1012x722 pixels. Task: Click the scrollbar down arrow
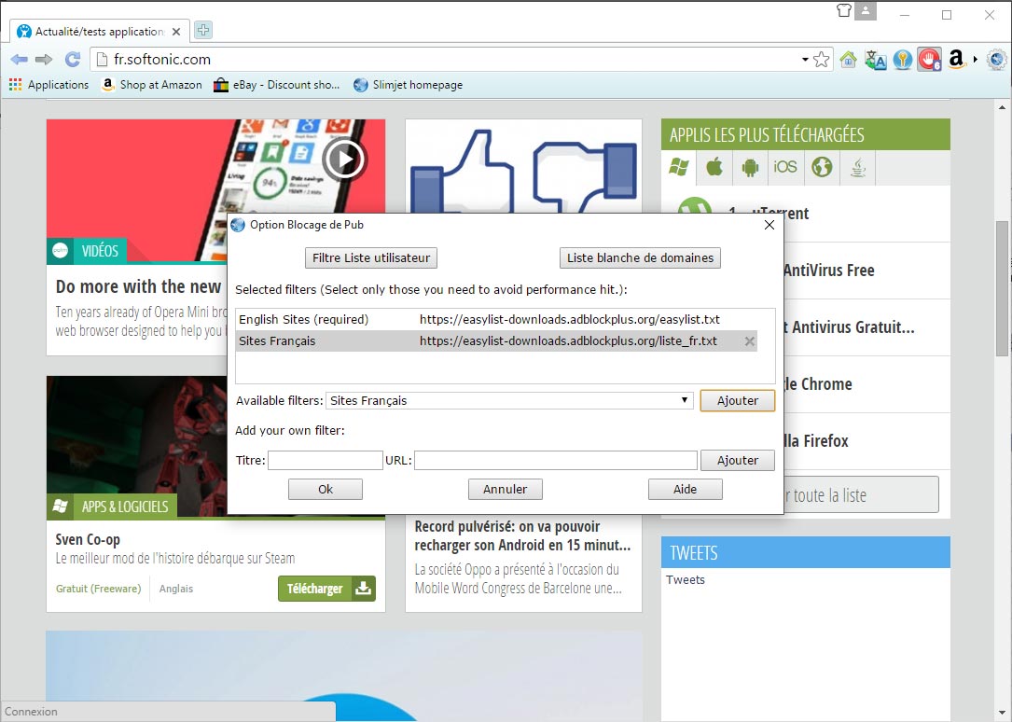1002,714
